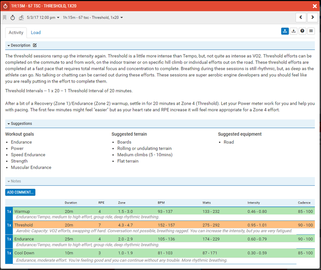
Task: Click the blue upload file icon
Action: tap(285, 31)
